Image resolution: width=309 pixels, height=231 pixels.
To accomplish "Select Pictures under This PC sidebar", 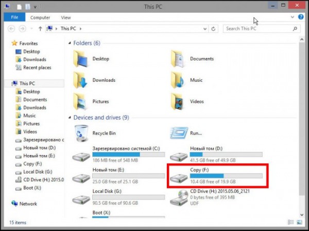I will point(31,124).
